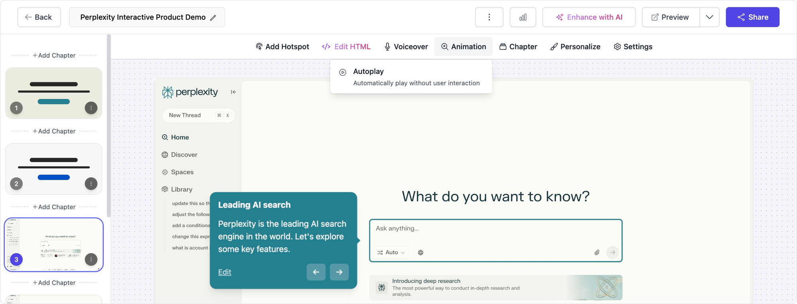Open options menu on step 1 thumbnail
The image size is (797, 304).
pos(91,108)
